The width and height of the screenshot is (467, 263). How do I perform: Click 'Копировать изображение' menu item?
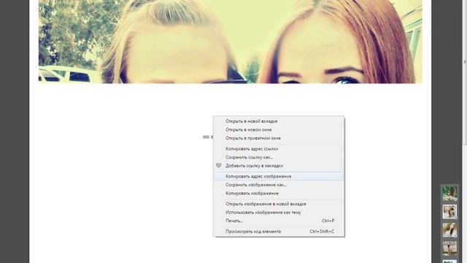279,193
